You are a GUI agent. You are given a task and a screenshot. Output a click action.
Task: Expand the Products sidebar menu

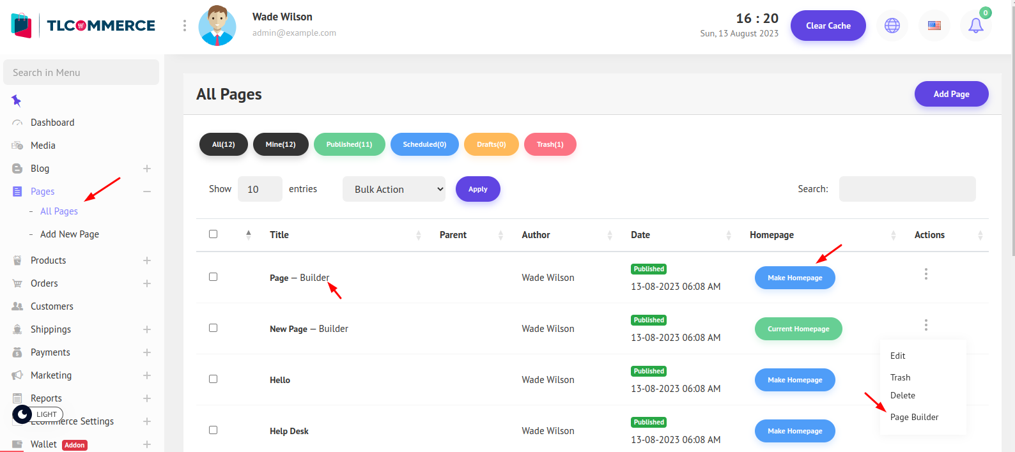tap(146, 260)
